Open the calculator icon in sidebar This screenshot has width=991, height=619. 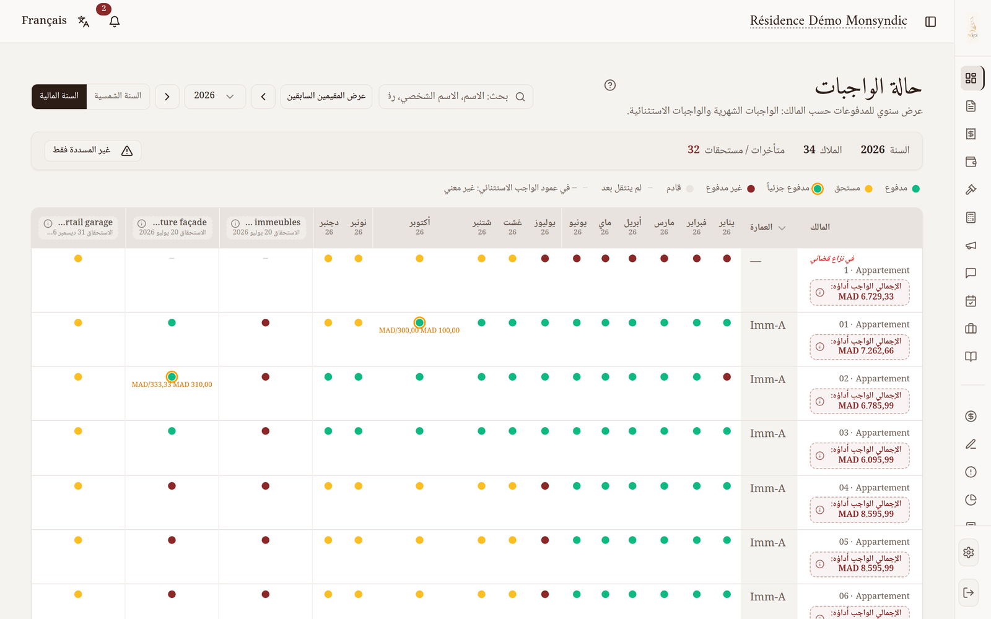[x=971, y=217]
